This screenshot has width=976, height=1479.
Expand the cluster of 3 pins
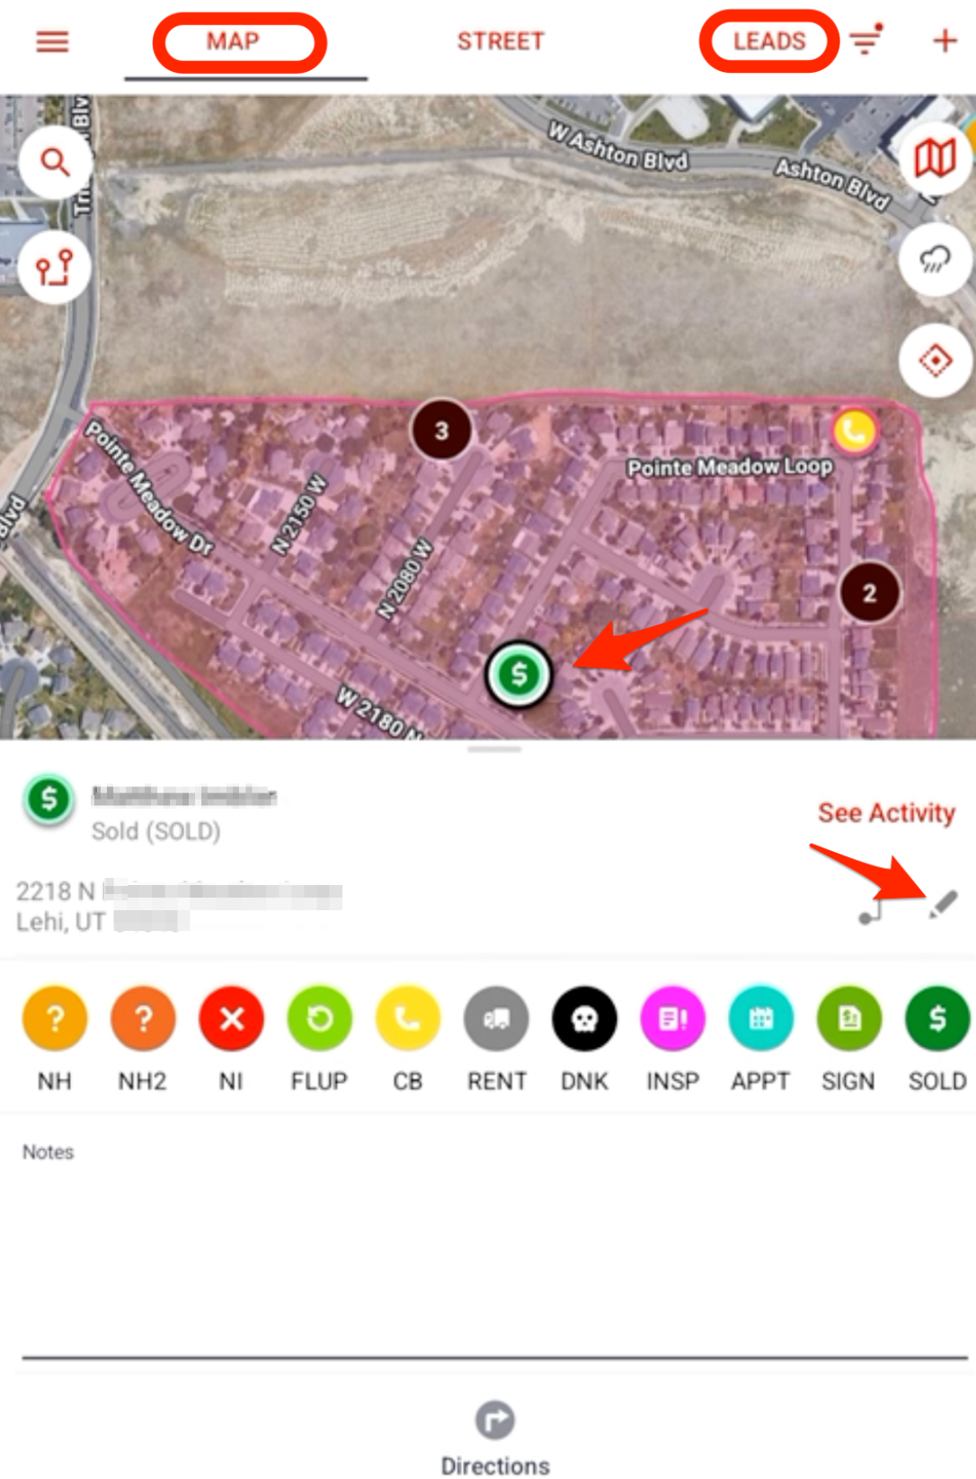[x=441, y=430]
